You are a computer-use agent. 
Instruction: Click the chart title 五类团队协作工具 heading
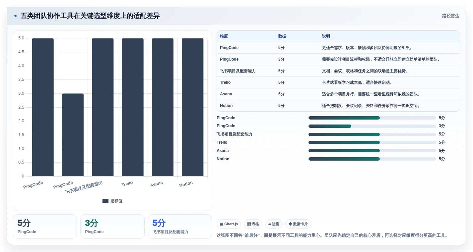click(90, 16)
